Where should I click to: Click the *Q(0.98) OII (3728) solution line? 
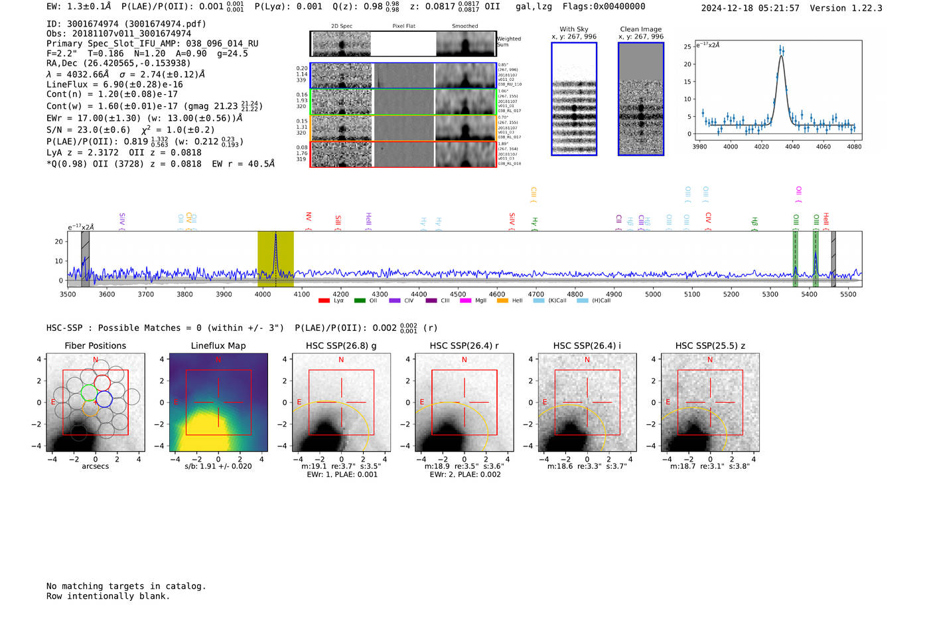pos(161,164)
